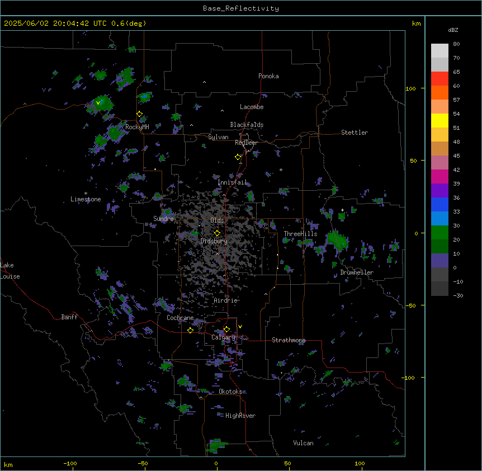Select the Drumheller label
The height and width of the screenshot is (471, 482).
point(357,272)
